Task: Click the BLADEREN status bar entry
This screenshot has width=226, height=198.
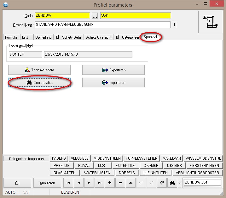Action: click(x=70, y=192)
